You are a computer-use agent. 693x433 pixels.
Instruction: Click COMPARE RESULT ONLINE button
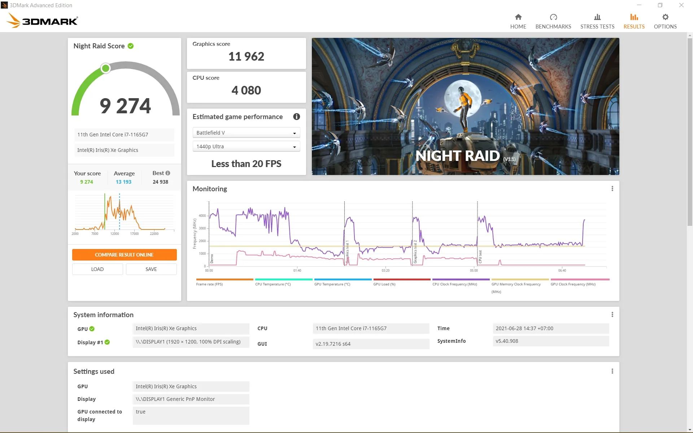tap(124, 255)
